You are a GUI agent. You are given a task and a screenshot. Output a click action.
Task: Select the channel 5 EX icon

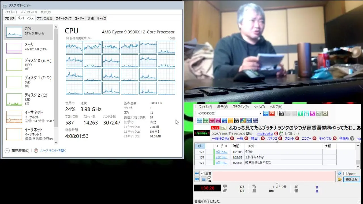218,120
